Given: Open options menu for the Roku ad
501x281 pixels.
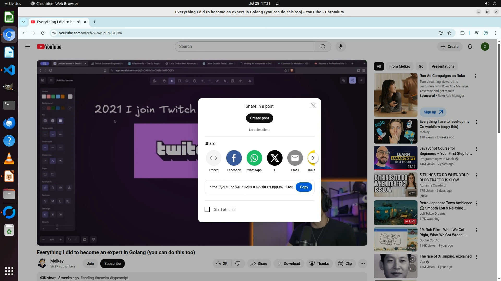Looking at the screenshot, I should (475, 76).
